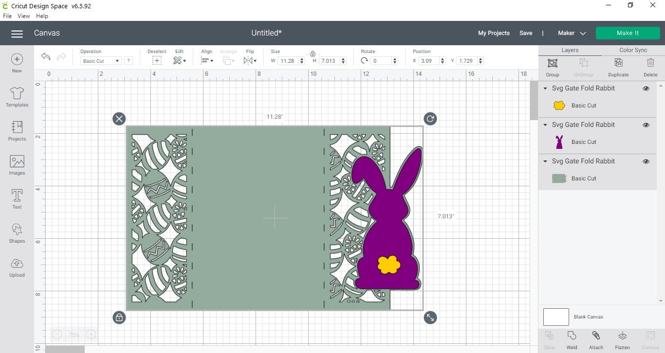Hide the green card layer group
This screenshot has height=353, width=665.
[646, 161]
